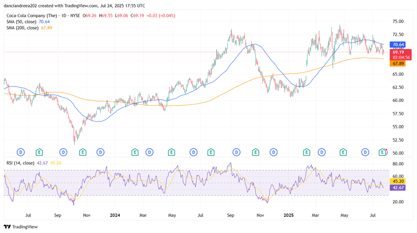This screenshot has width=417, height=233.
Task: Select the earnings marker for October 2023
Action: click(x=83, y=152)
